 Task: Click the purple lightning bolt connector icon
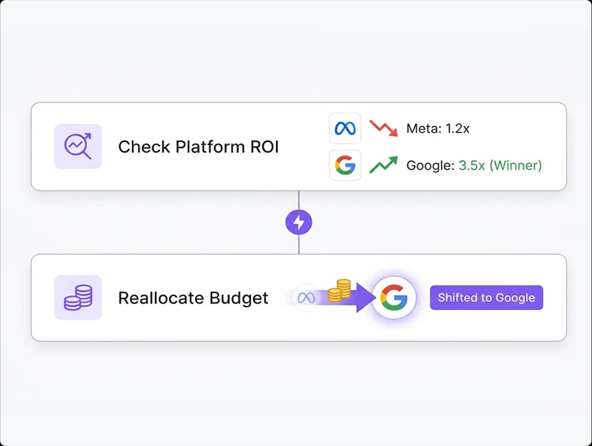tap(299, 221)
